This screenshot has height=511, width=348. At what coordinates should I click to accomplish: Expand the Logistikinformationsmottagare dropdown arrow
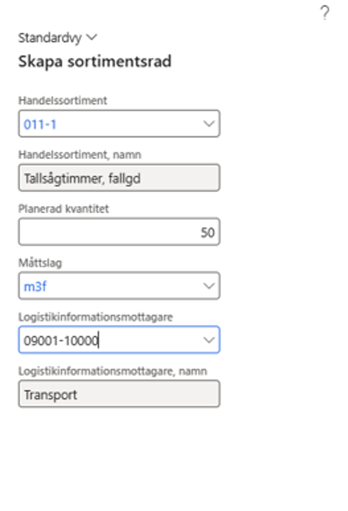(x=209, y=340)
